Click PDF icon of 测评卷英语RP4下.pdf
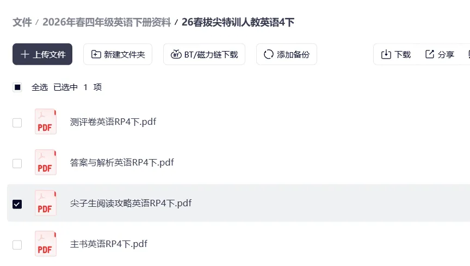 click(45, 122)
